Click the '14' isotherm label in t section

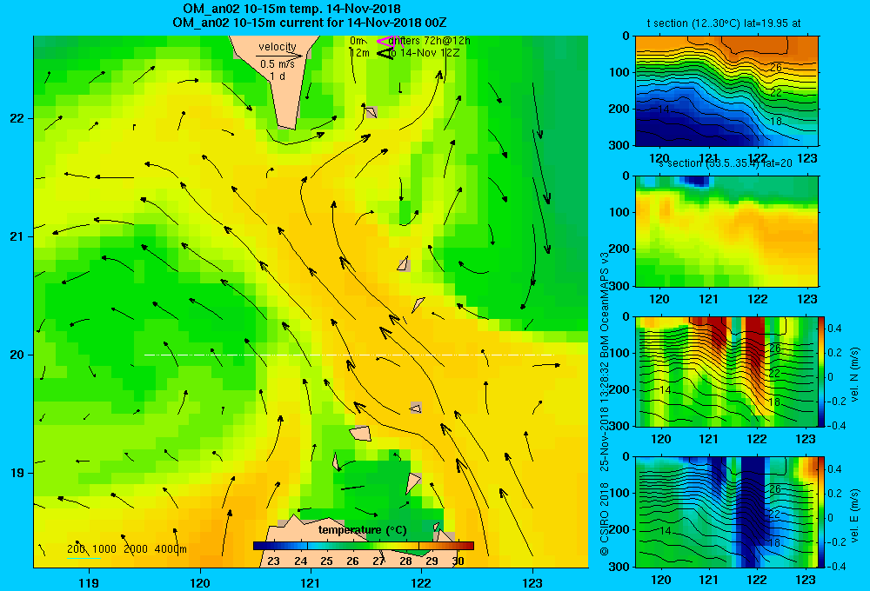tap(663, 110)
